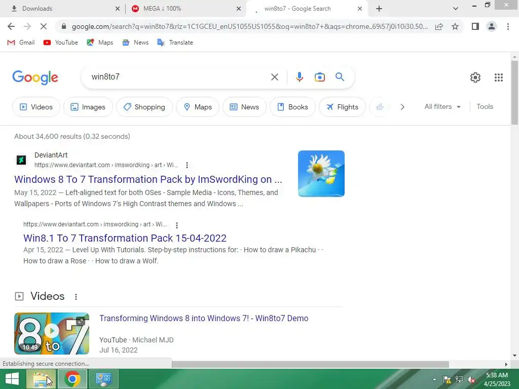Expand the tab search chevron
This screenshot has height=389, width=519.
pos(456,9)
